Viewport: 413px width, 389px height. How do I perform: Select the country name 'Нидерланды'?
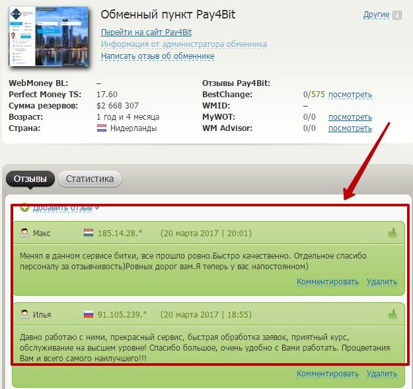(133, 128)
